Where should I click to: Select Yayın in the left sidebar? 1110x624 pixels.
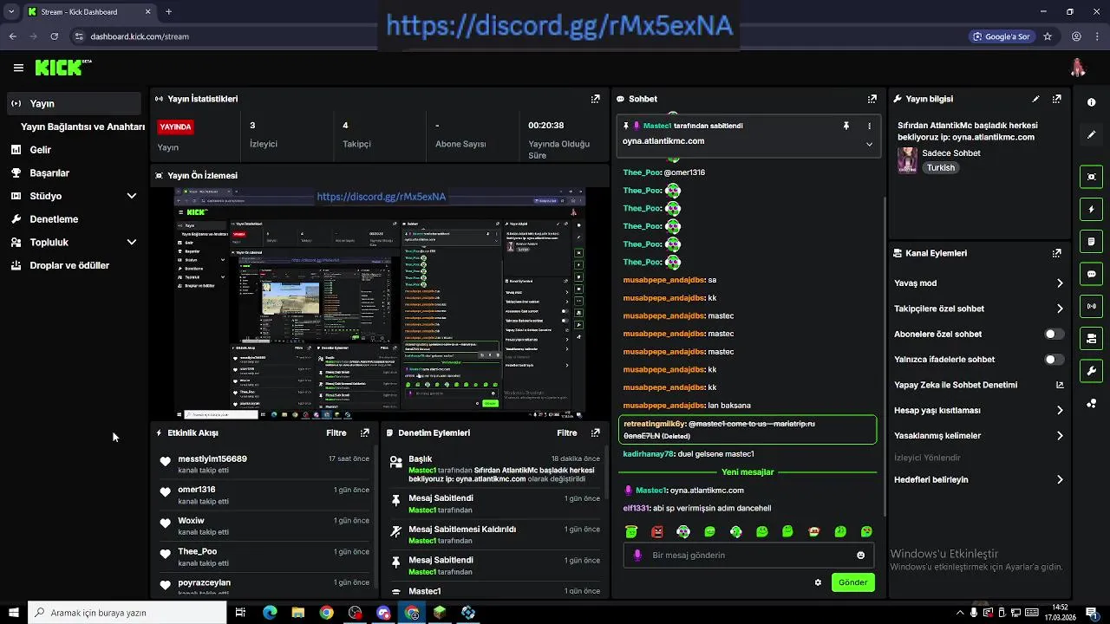click(x=73, y=103)
